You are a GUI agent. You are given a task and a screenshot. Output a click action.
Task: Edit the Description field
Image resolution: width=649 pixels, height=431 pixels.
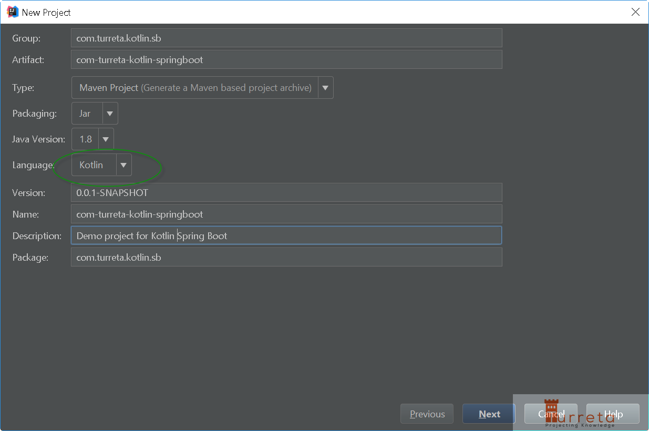coord(286,235)
